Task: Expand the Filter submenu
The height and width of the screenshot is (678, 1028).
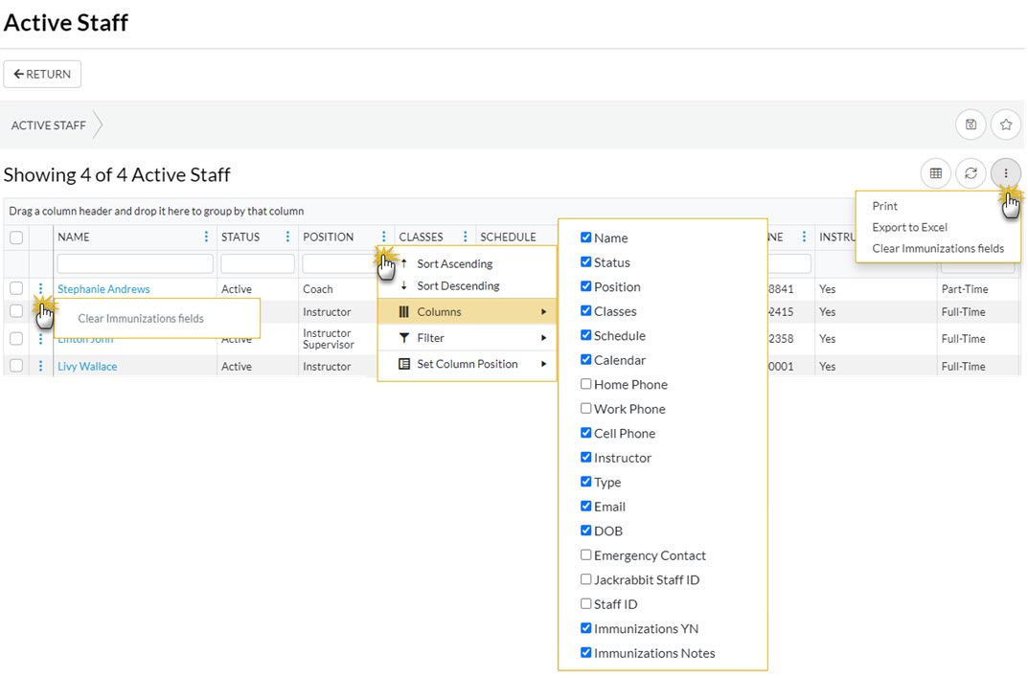Action: pos(467,337)
